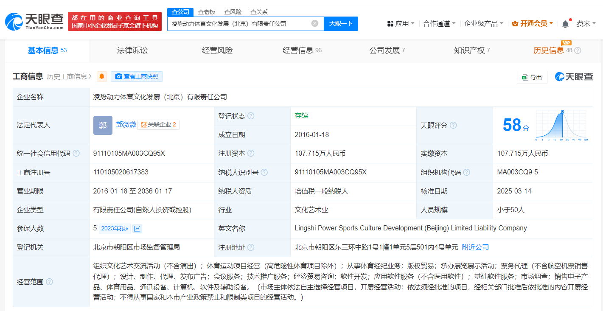Open the 附近公司 link
Screen dimensions: 603x311
point(475,247)
